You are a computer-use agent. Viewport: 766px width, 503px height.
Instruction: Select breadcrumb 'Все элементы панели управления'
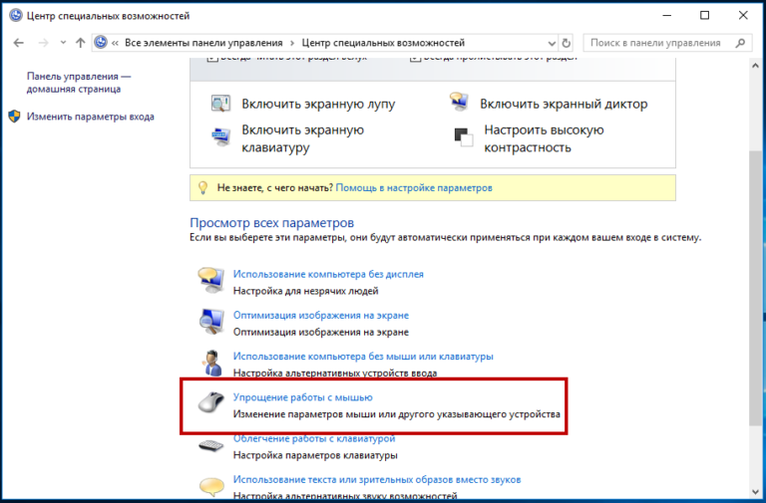(203, 43)
